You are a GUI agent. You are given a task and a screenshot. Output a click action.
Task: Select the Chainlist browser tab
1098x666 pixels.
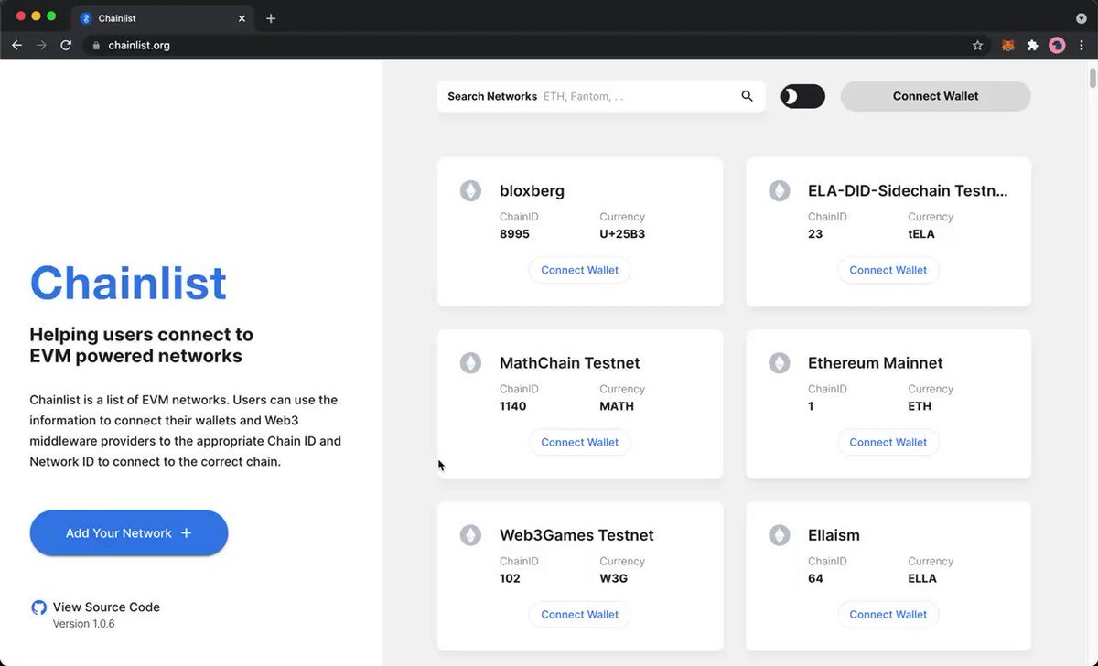[163, 18]
